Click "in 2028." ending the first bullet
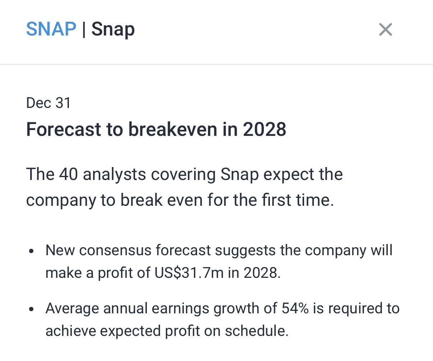Image resolution: width=433 pixels, height=361 pixels. [x=254, y=273]
